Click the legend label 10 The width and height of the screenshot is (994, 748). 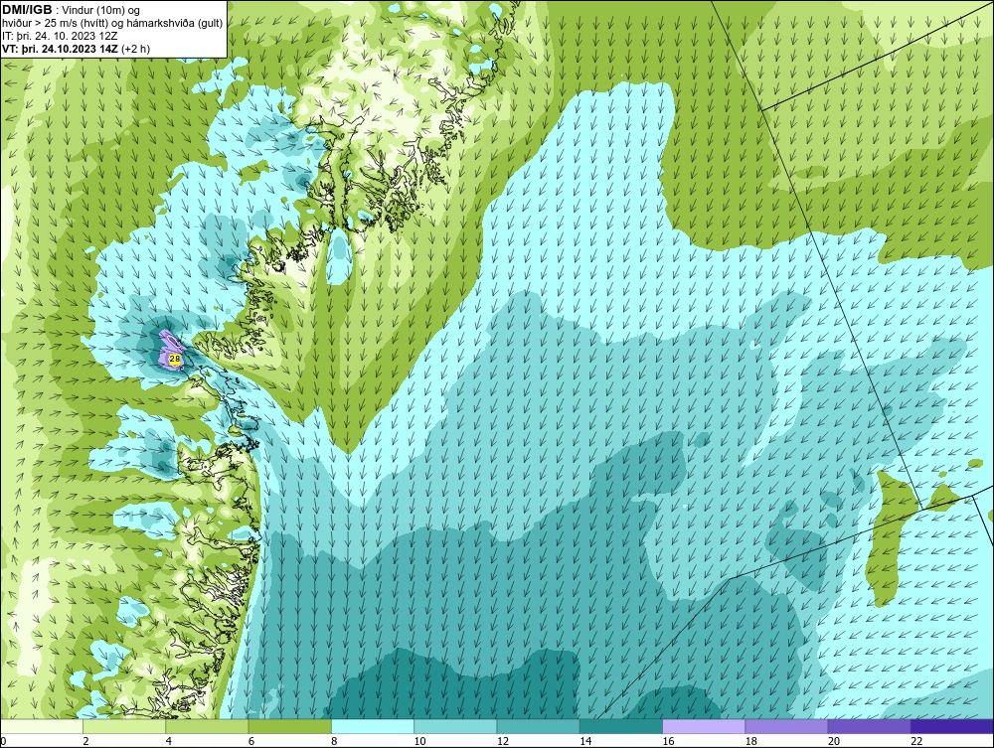tap(419, 741)
